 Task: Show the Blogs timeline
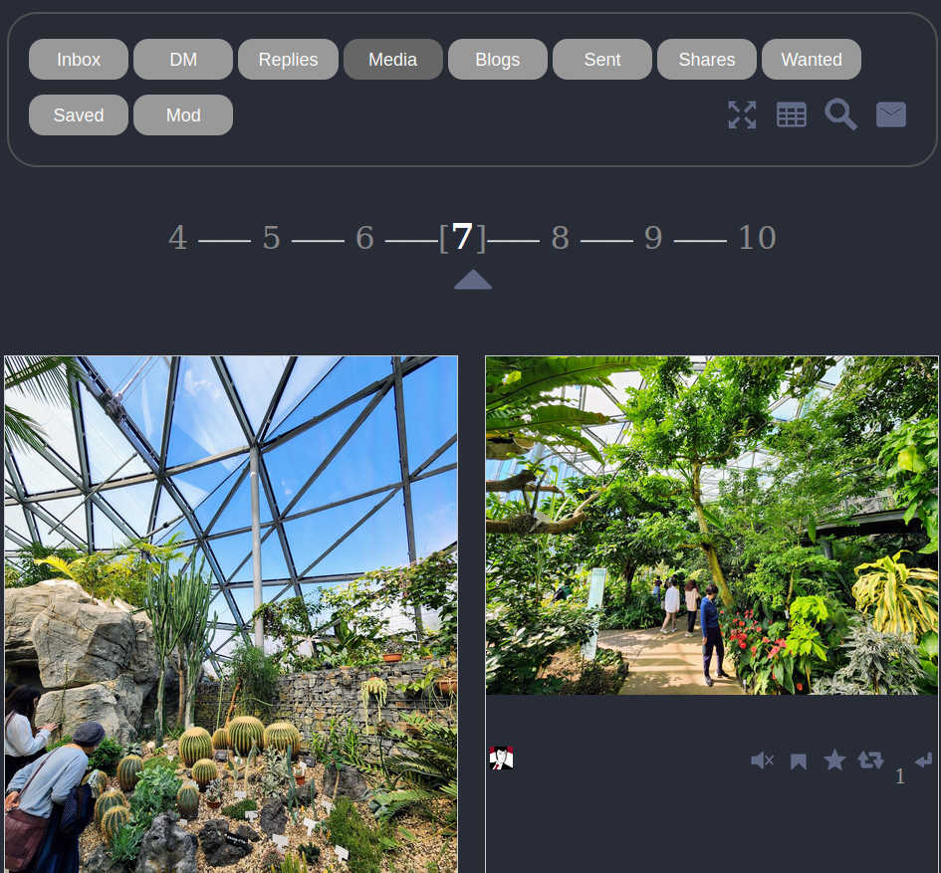click(x=497, y=59)
